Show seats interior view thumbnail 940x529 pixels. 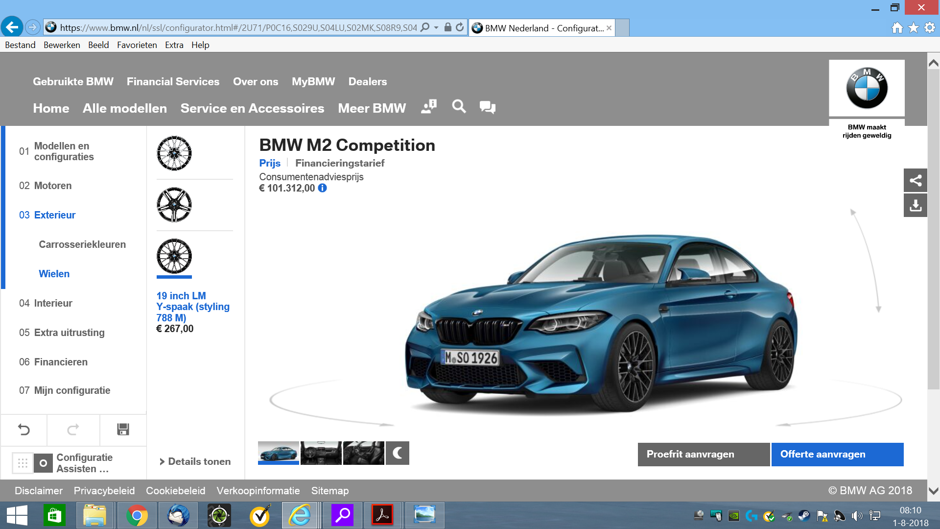point(364,453)
